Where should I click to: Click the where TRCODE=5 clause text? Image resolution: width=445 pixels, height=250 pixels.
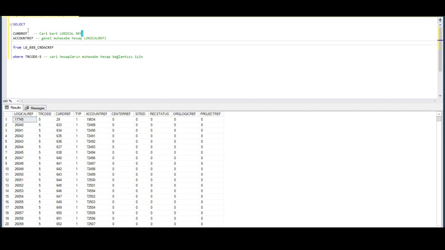[x=27, y=57]
